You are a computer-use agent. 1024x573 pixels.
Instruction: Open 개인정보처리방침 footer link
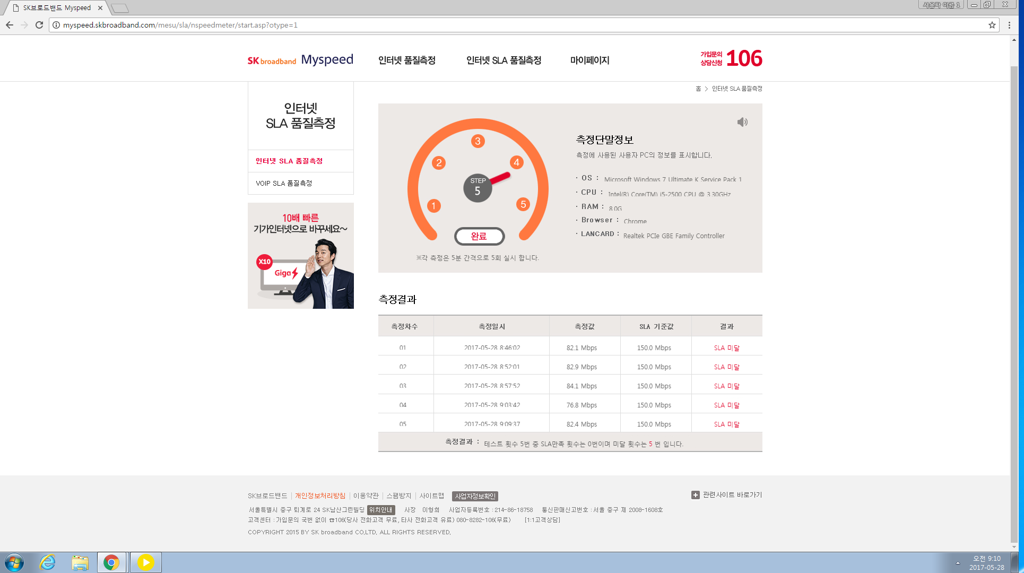(x=320, y=496)
